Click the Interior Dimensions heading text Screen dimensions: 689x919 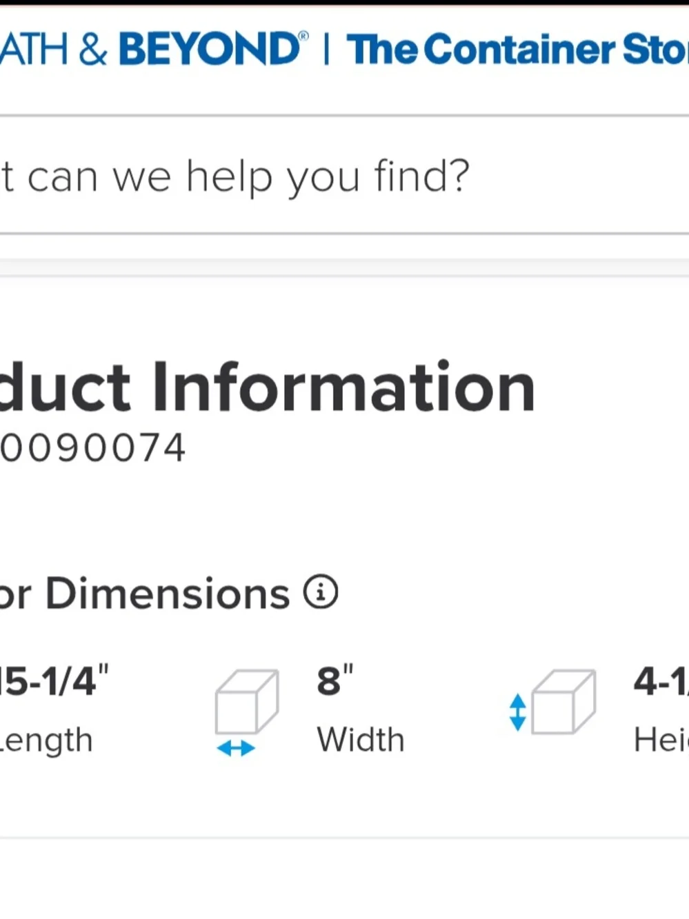(x=144, y=594)
